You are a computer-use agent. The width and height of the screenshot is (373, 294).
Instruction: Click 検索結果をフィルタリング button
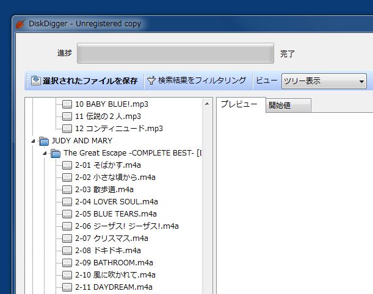(x=197, y=81)
